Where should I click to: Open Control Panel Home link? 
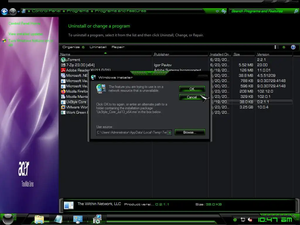point(24,23)
